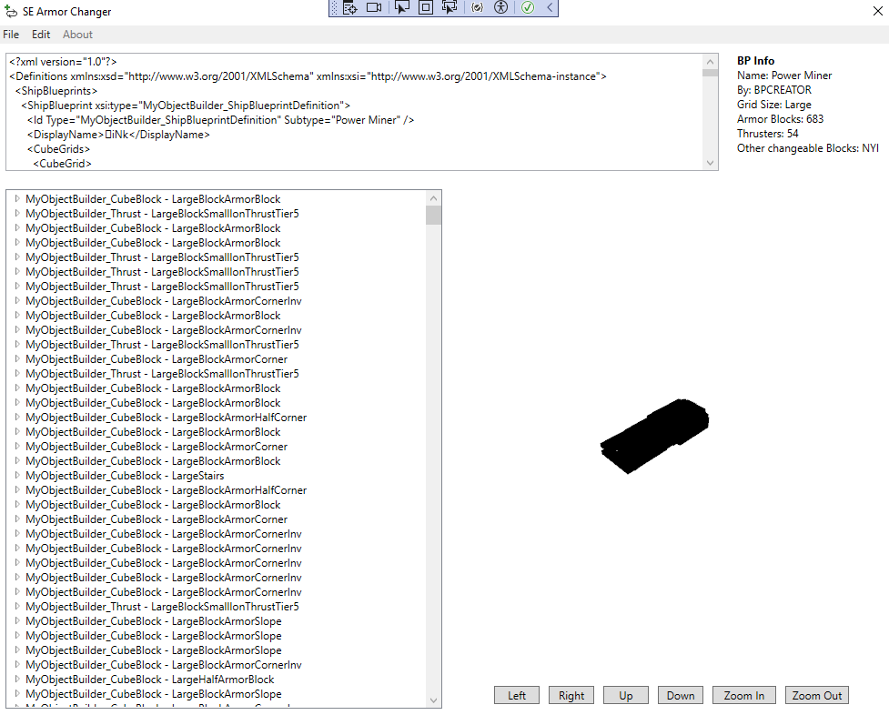Rotate the model with the Left button

pyautogui.click(x=517, y=695)
